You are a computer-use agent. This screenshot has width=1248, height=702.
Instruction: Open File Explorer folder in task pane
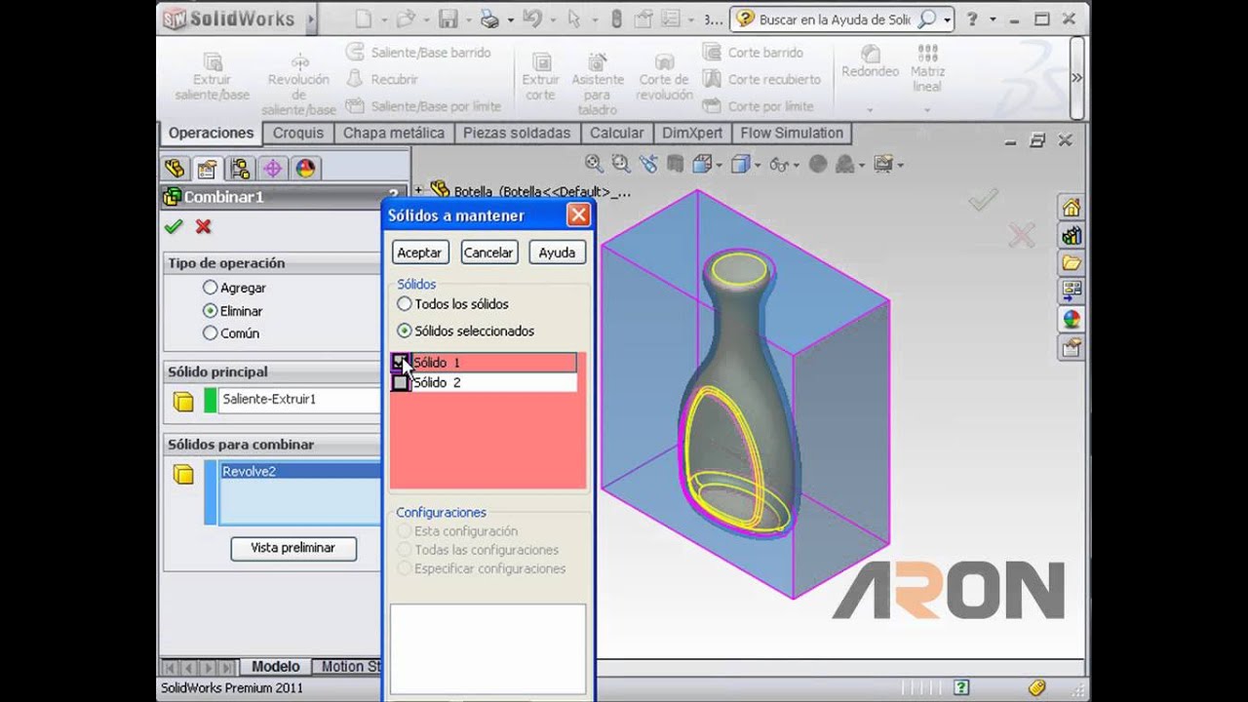[x=1072, y=262]
